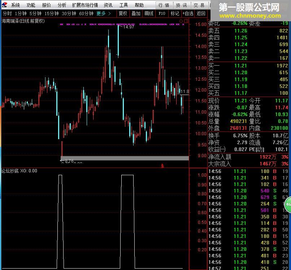Expand the 更多 periods list
This screenshot has height=270, width=291.
(x=104, y=14)
